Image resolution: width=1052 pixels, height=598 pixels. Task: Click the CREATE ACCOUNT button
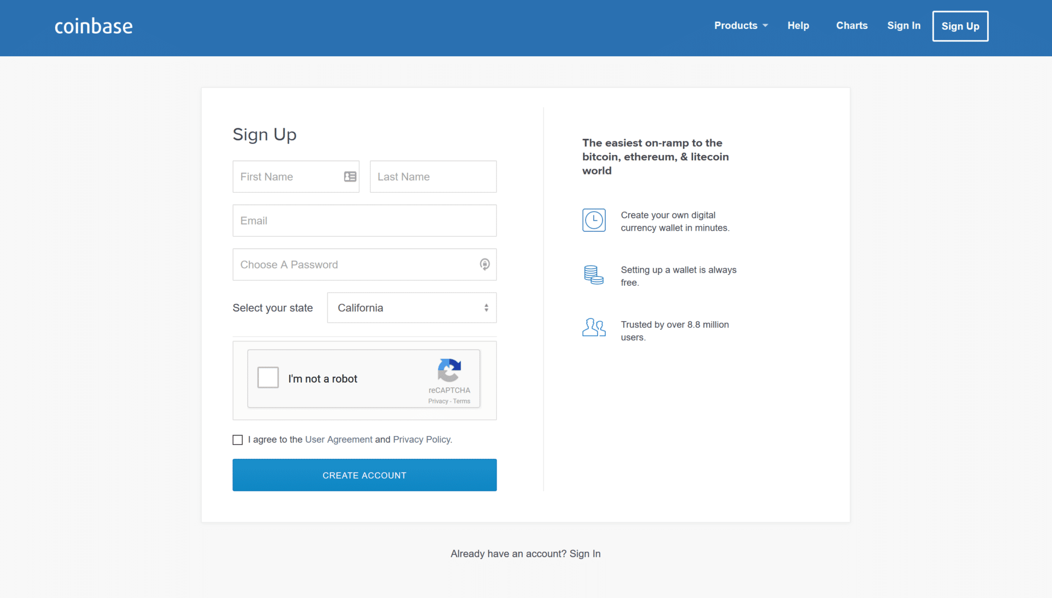tap(364, 475)
